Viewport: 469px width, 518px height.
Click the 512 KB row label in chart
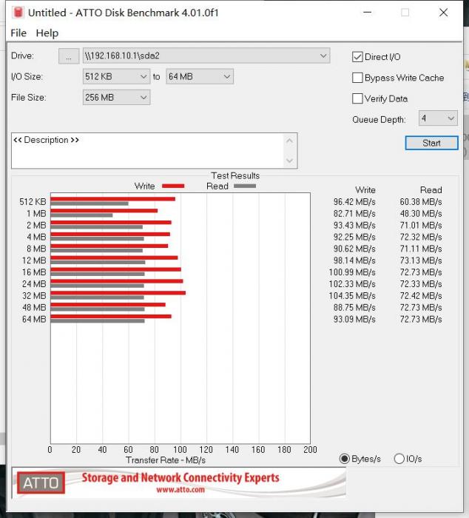point(33,202)
